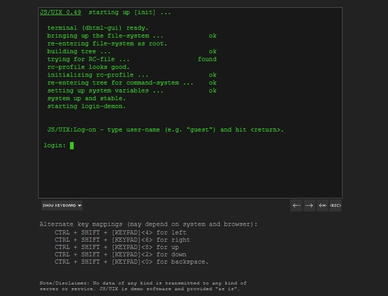Click the JS/UIX:Log-on instruction line
This screenshot has height=296, width=388.
tap(165, 130)
